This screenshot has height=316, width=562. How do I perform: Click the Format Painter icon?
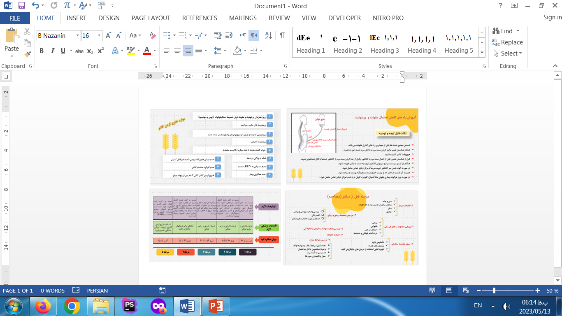(28, 54)
